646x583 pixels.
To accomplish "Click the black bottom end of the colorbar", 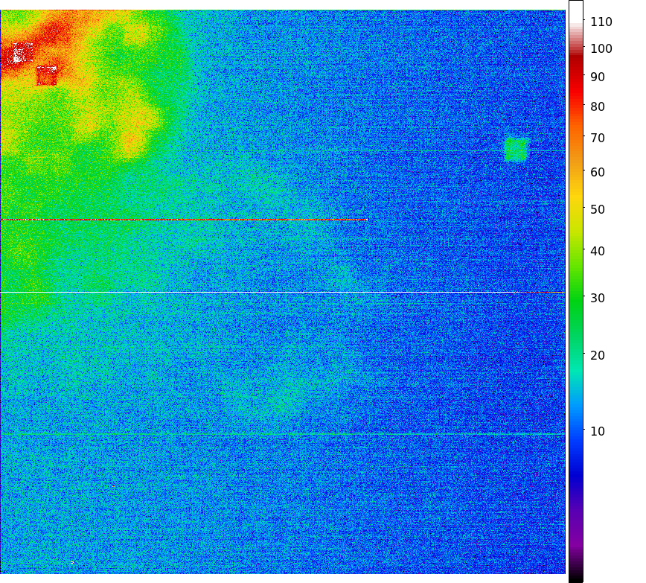I will point(576,578).
